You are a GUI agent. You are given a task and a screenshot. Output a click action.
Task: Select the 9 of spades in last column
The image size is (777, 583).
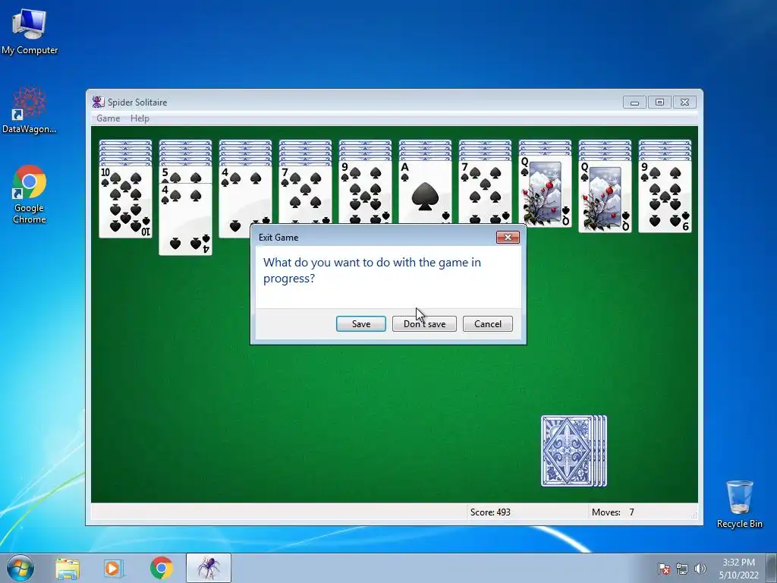point(665,197)
